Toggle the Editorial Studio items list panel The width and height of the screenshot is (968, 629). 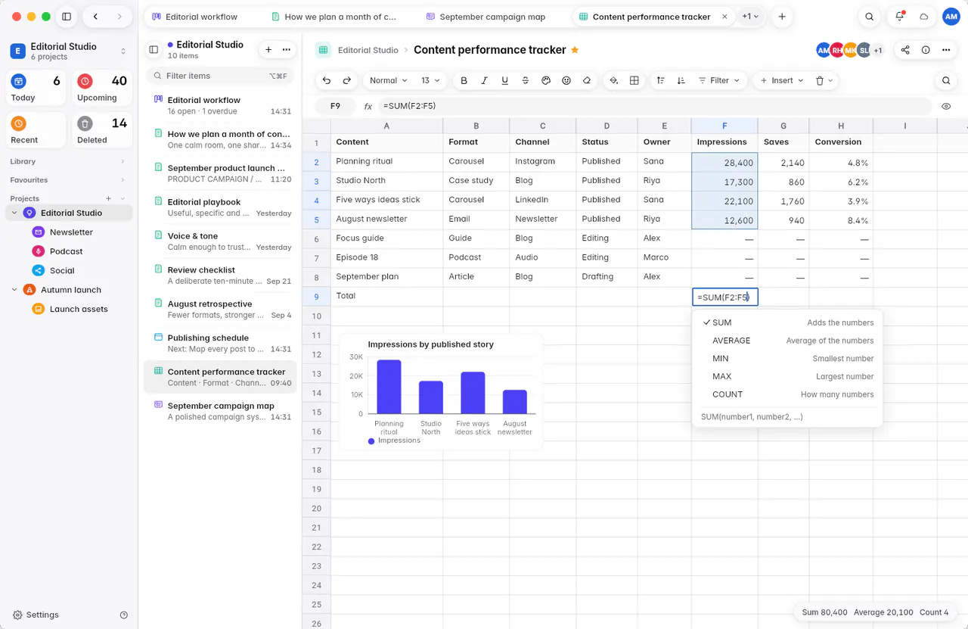point(154,50)
